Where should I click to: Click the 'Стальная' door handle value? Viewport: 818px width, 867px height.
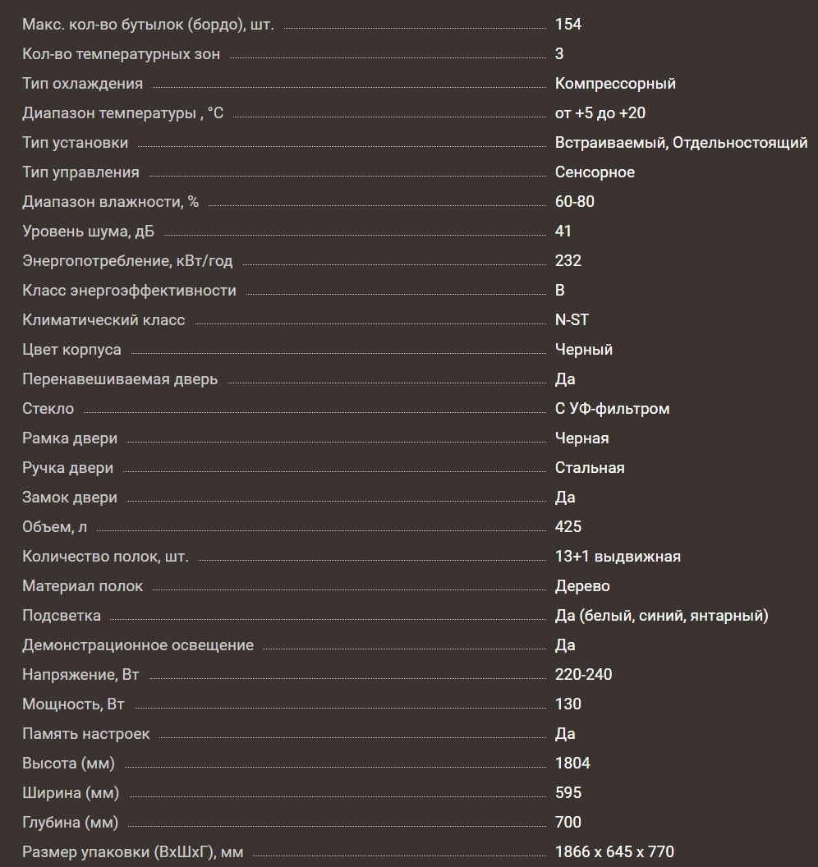590,468
